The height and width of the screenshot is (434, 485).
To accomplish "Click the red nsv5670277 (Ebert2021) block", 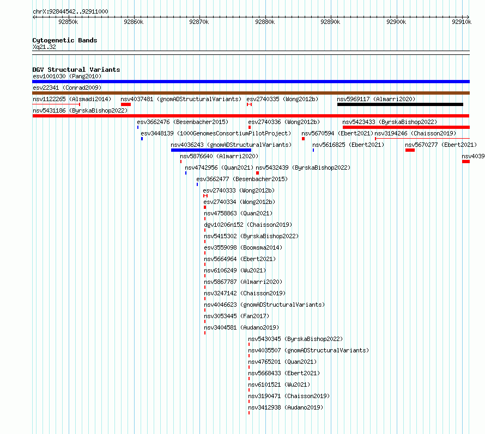I will (410, 150).
